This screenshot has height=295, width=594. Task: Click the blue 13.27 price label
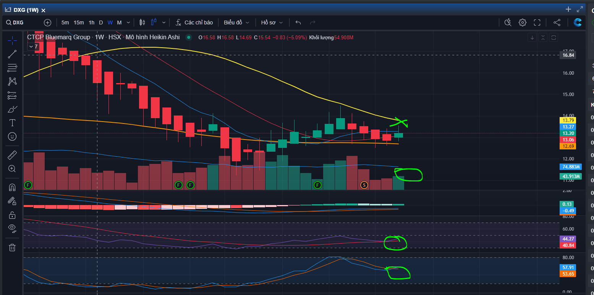click(567, 127)
